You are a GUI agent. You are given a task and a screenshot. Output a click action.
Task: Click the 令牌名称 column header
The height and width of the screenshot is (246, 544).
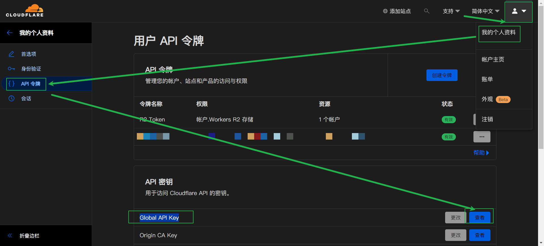pos(151,104)
